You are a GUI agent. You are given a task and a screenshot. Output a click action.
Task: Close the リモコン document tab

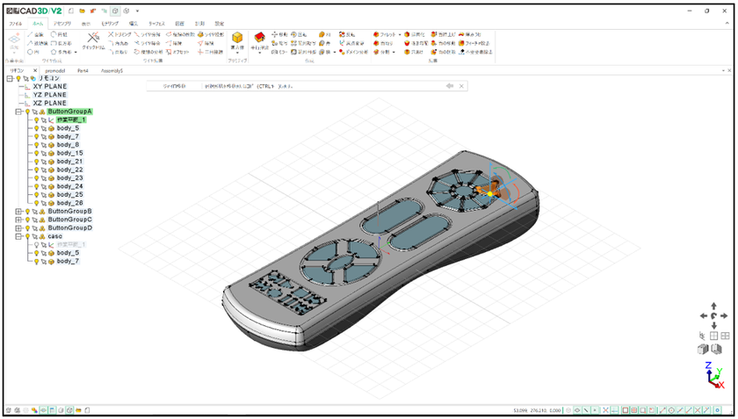click(x=35, y=70)
